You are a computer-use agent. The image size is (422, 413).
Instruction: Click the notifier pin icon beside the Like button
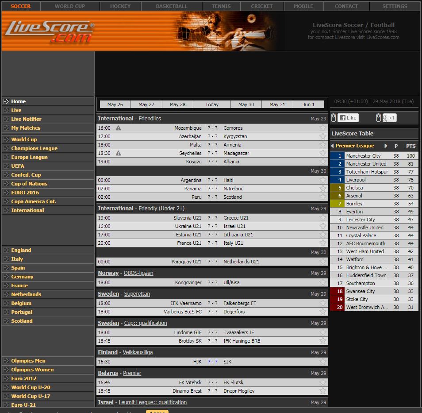pyautogui.click(x=334, y=118)
